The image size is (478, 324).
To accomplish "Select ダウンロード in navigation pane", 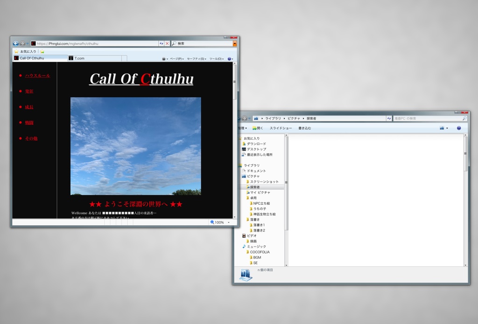I will click(x=254, y=144).
